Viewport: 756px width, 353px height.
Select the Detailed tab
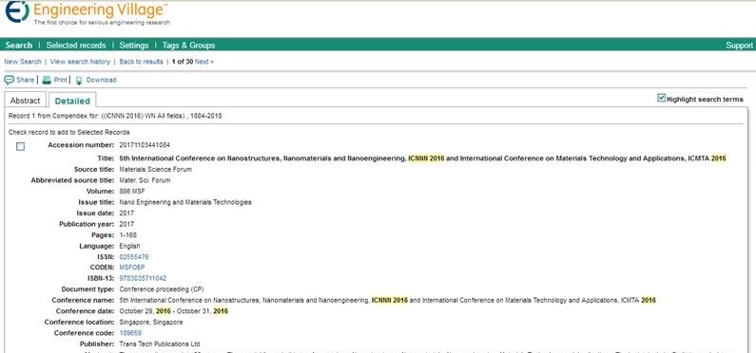click(72, 101)
